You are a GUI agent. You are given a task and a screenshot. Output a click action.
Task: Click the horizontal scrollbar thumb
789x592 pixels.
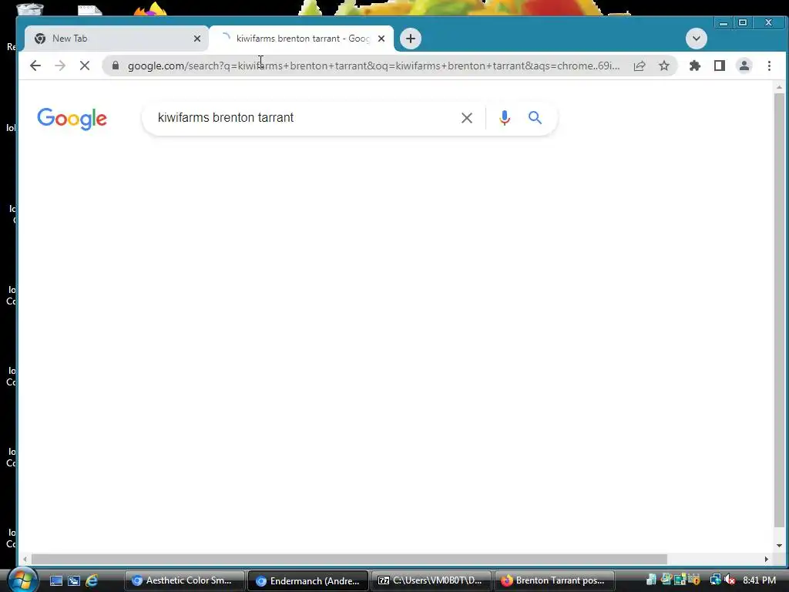click(x=349, y=560)
